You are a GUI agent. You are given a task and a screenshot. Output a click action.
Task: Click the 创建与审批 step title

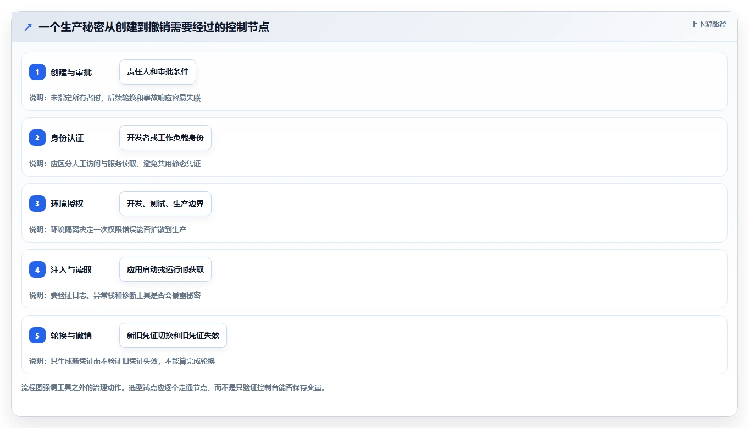tap(71, 72)
